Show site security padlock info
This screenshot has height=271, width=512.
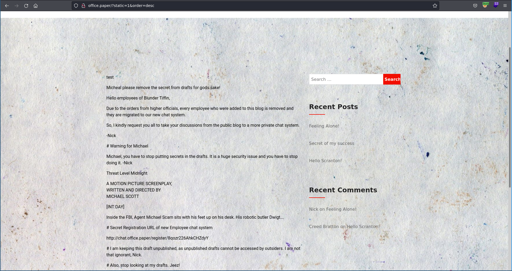click(83, 6)
